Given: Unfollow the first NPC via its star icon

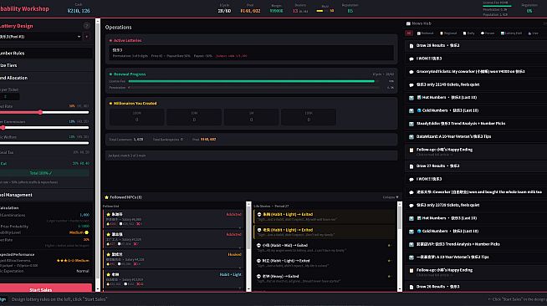Looking at the screenshot, I should [x=109, y=214].
